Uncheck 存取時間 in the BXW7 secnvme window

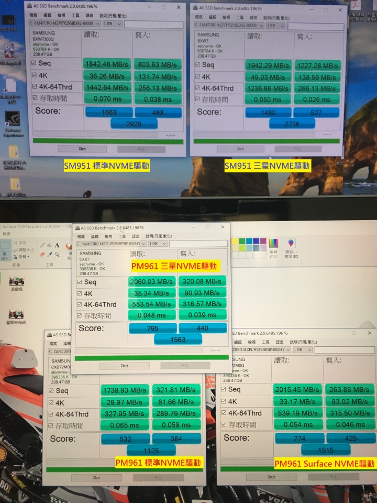click(x=197, y=99)
